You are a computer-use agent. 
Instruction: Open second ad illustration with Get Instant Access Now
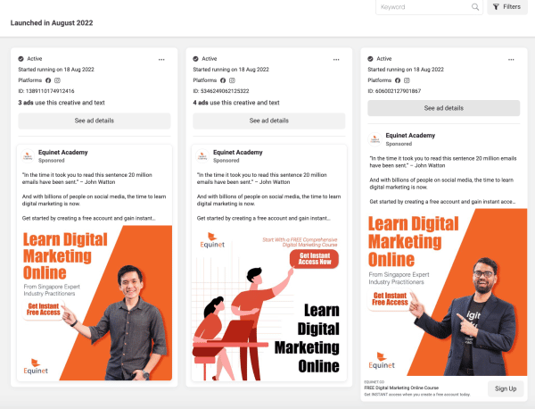tap(269, 303)
